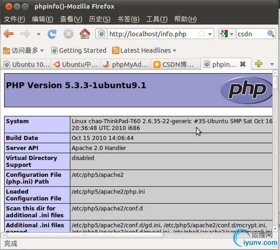This screenshot has height=250, width=280.
Task: Click the vertical scrollbar down arrow
Action: (275, 229)
